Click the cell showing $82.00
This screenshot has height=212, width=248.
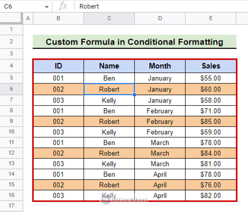coord(211,195)
